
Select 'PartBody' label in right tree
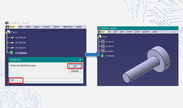(110, 56)
